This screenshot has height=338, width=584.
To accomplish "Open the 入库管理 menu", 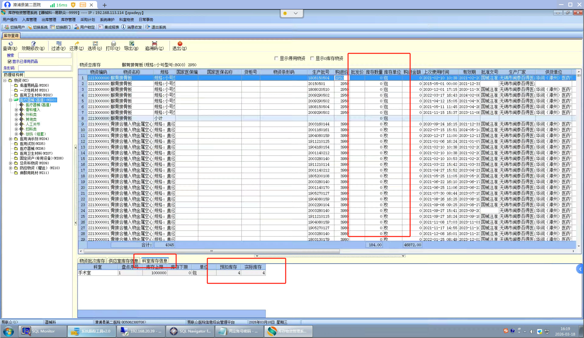I will tap(29, 20).
